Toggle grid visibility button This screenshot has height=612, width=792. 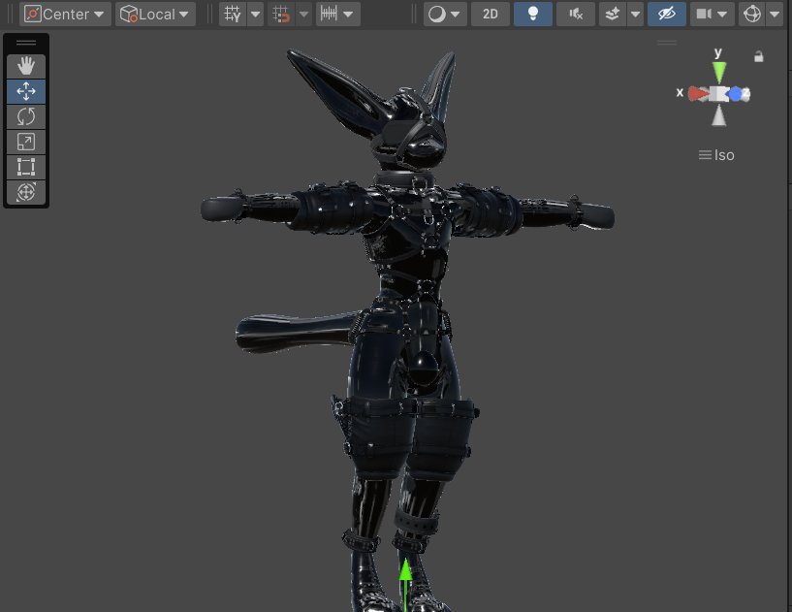click(x=233, y=15)
